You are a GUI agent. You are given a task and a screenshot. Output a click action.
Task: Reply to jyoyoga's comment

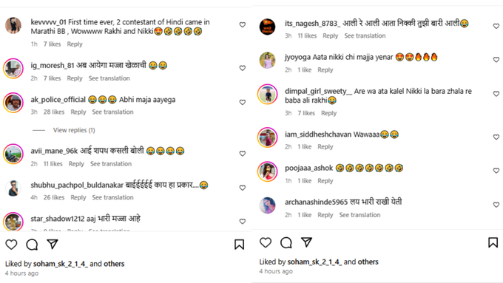pyautogui.click(x=325, y=70)
